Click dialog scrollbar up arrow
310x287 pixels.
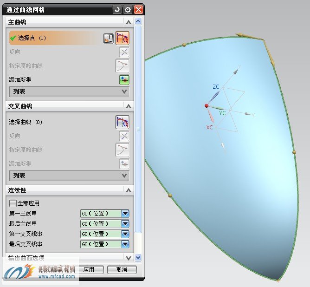pyautogui.click(x=138, y=21)
